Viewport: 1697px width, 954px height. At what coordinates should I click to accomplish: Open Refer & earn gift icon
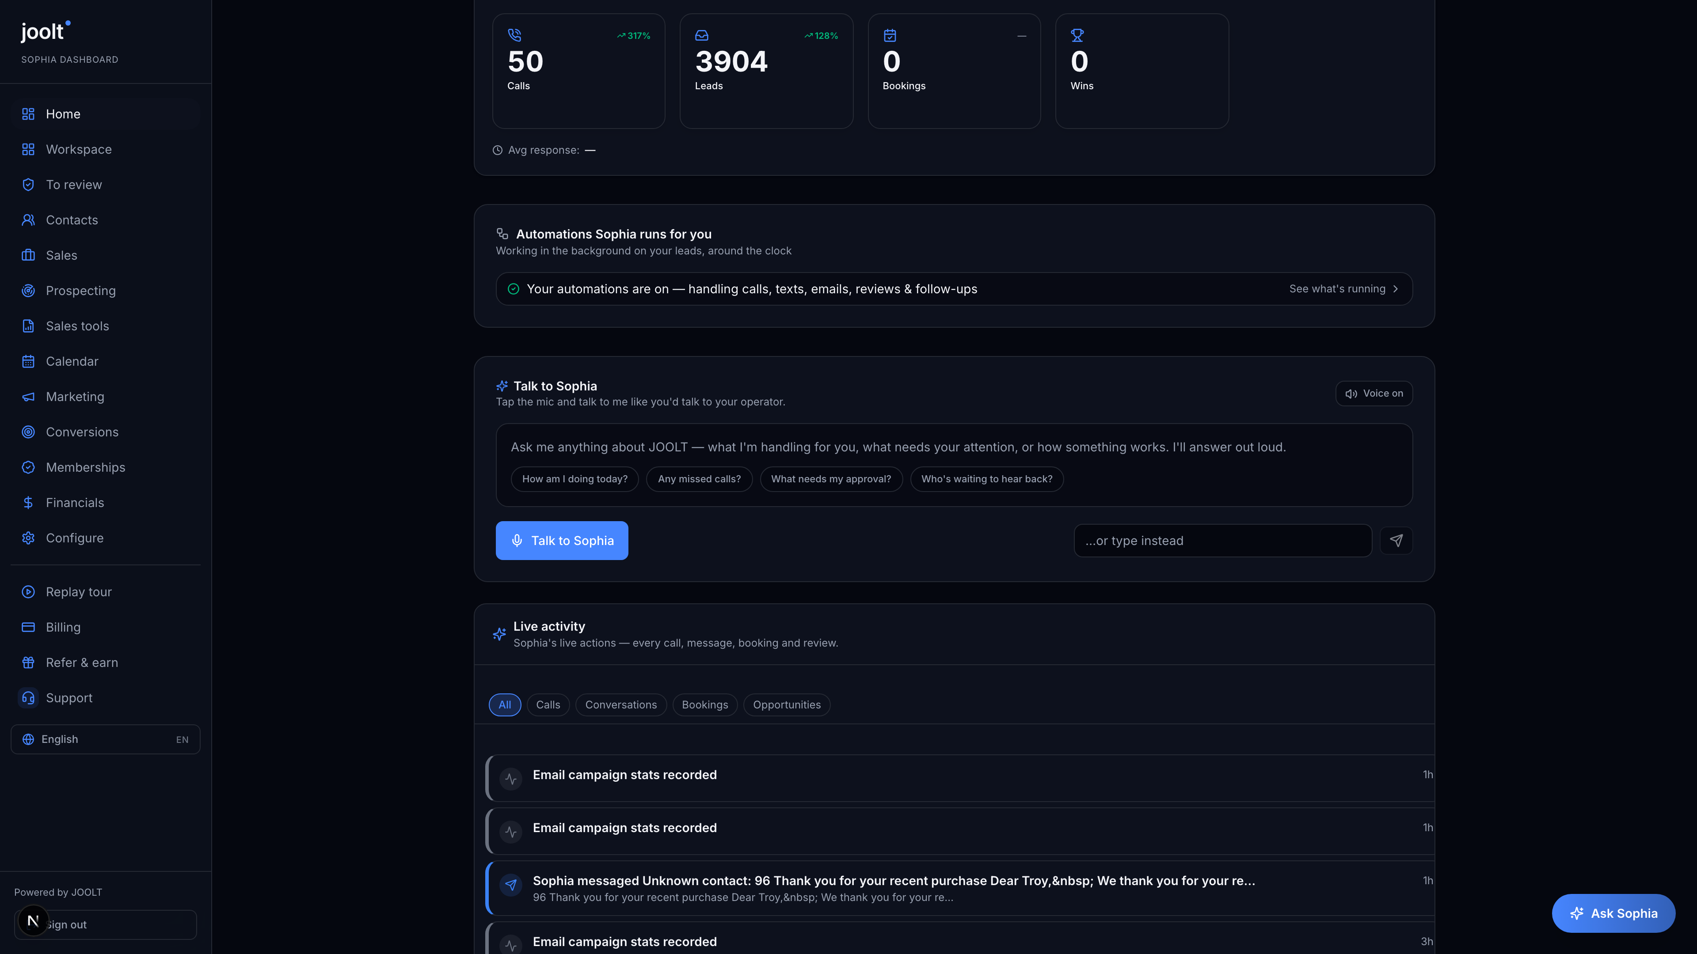pos(28,663)
